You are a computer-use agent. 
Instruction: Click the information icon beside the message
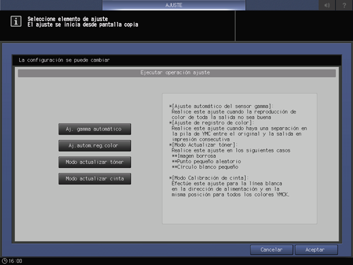(16, 21)
